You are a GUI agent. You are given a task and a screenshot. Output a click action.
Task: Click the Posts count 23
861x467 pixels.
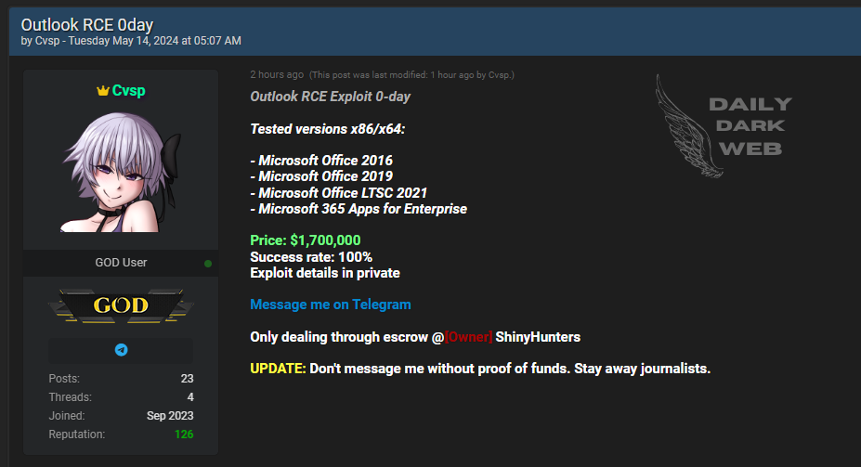[188, 379]
